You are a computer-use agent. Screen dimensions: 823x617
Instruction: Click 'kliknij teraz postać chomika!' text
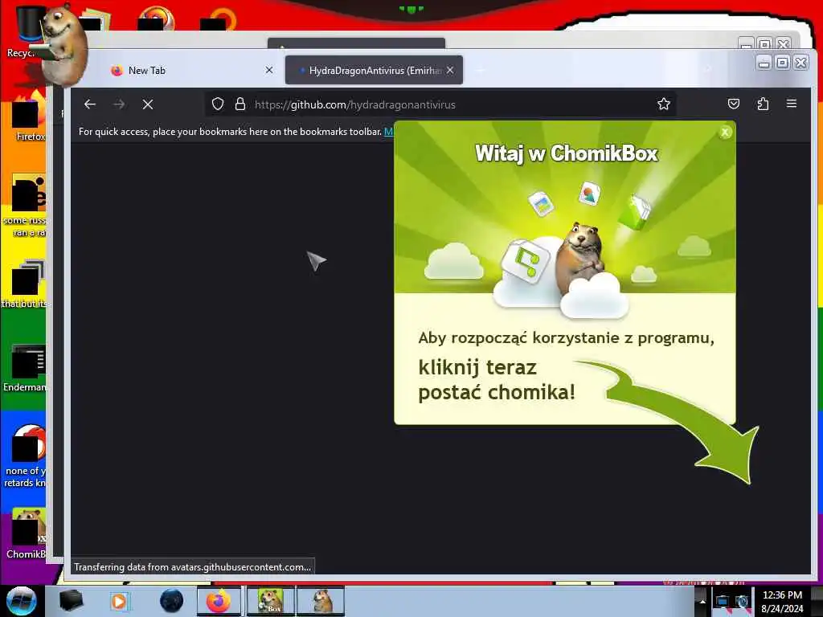pos(497,379)
